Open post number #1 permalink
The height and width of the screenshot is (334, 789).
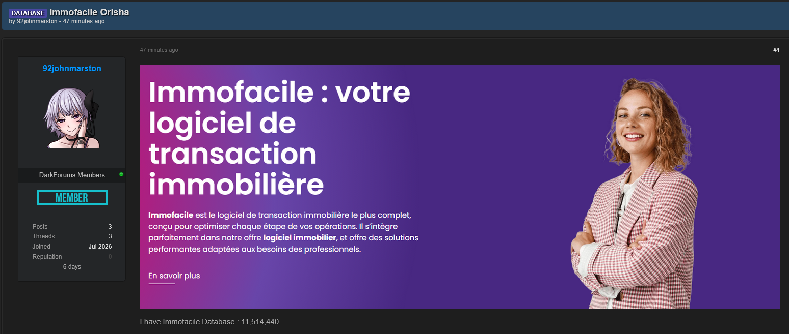776,50
